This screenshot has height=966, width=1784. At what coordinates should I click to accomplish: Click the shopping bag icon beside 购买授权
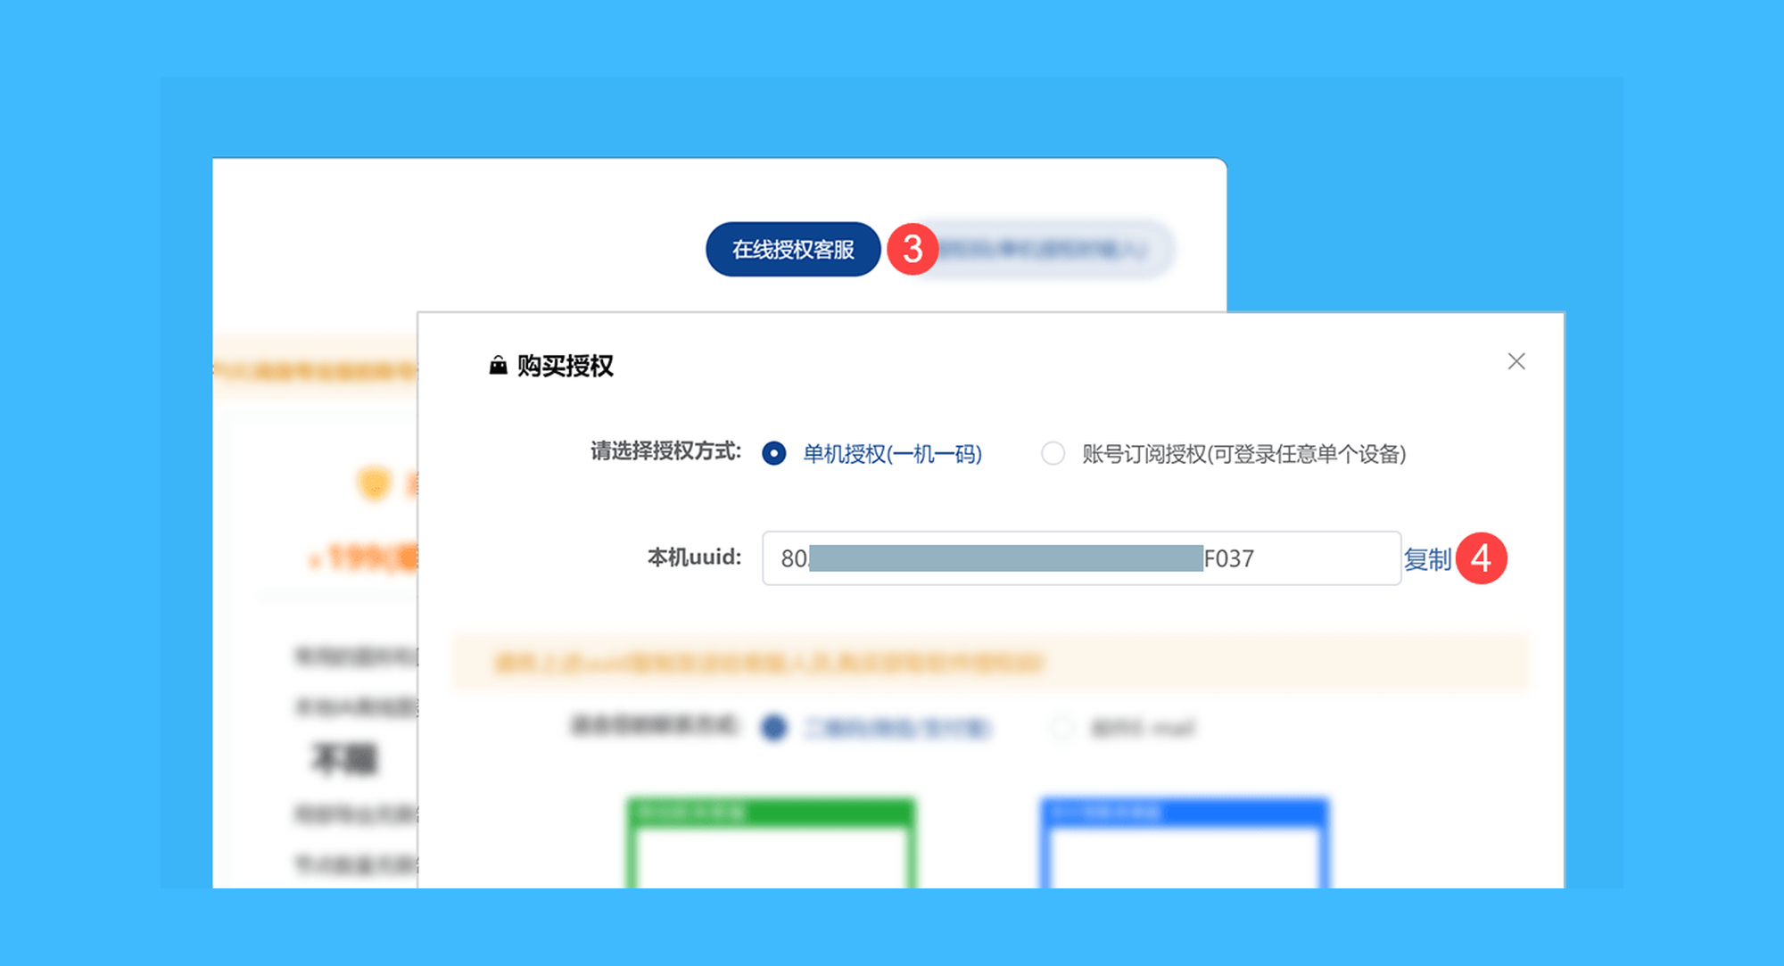tap(498, 365)
